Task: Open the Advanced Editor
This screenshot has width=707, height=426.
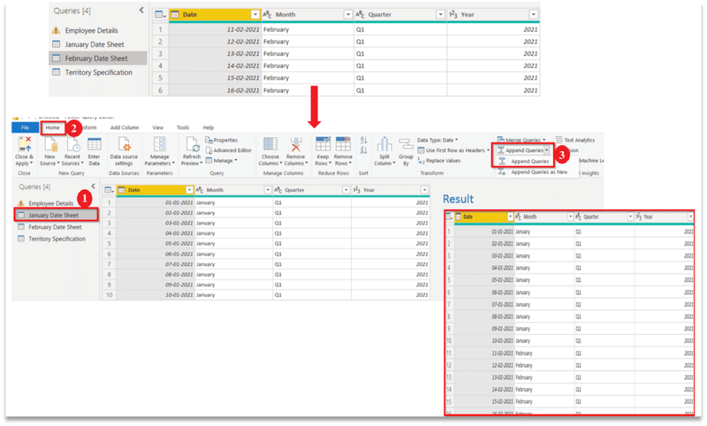Action: (x=228, y=151)
